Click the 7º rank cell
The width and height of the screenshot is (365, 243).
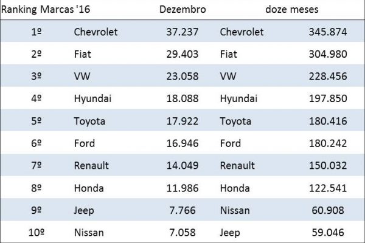pyautogui.click(x=36, y=166)
